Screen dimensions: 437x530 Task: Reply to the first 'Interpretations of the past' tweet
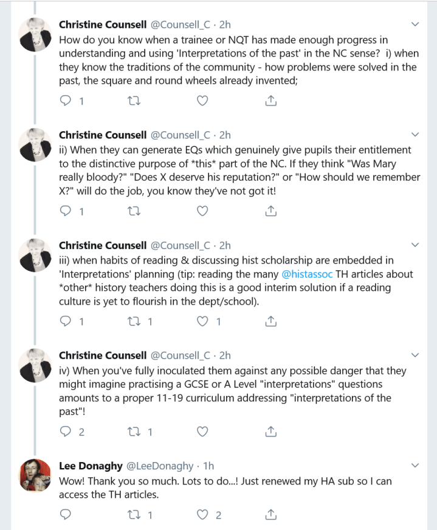pyautogui.click(x=66, y=101)
